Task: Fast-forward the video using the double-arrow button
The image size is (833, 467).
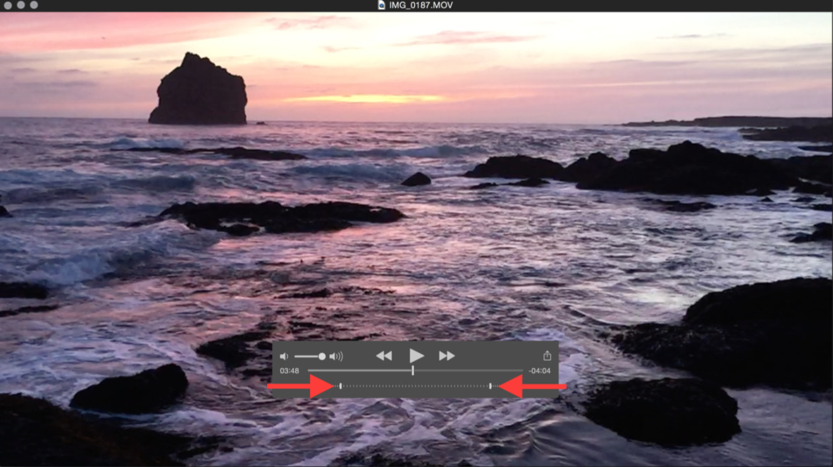Action: [447, 356]
